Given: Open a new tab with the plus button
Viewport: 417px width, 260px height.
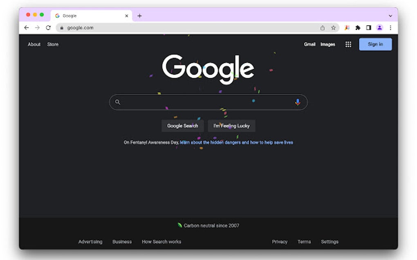Looking at the screenshot, I should 140,15.
